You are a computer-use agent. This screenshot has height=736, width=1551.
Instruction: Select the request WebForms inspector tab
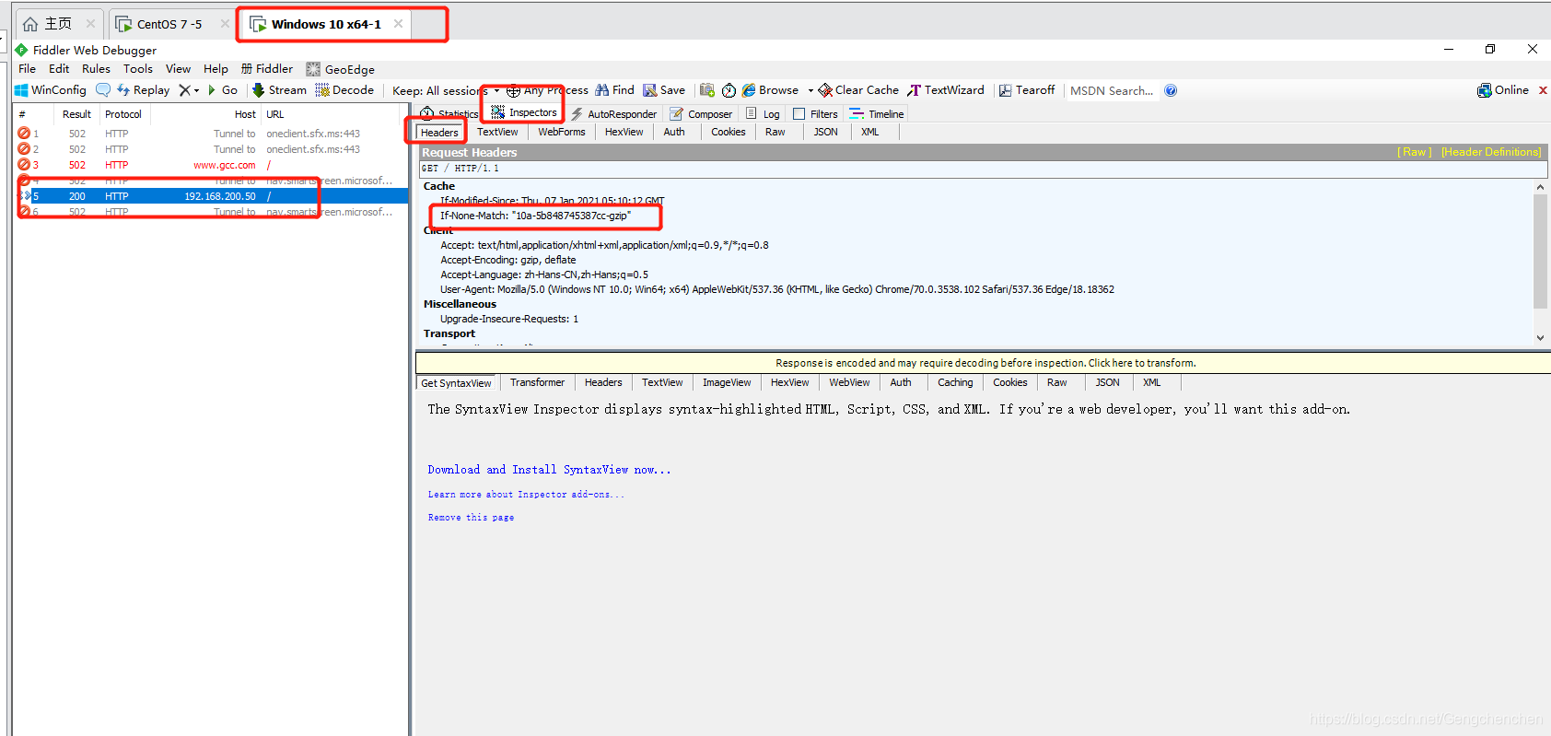pos(562,132)
